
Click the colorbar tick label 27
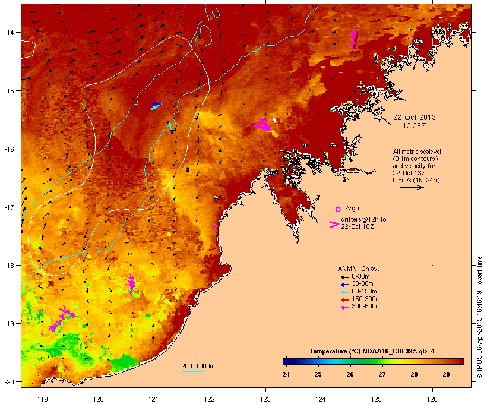coord(382,374)
